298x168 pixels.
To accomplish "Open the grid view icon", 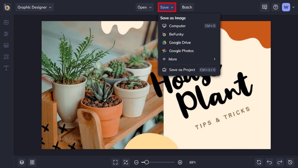I will [x=32, y=162].
